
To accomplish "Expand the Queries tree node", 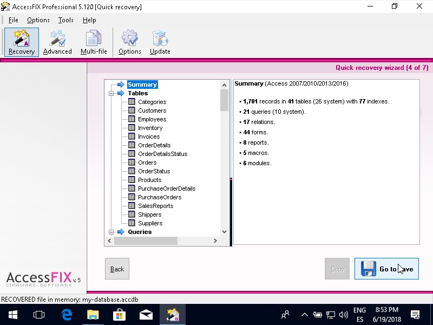I will click(x=111, y=232).
